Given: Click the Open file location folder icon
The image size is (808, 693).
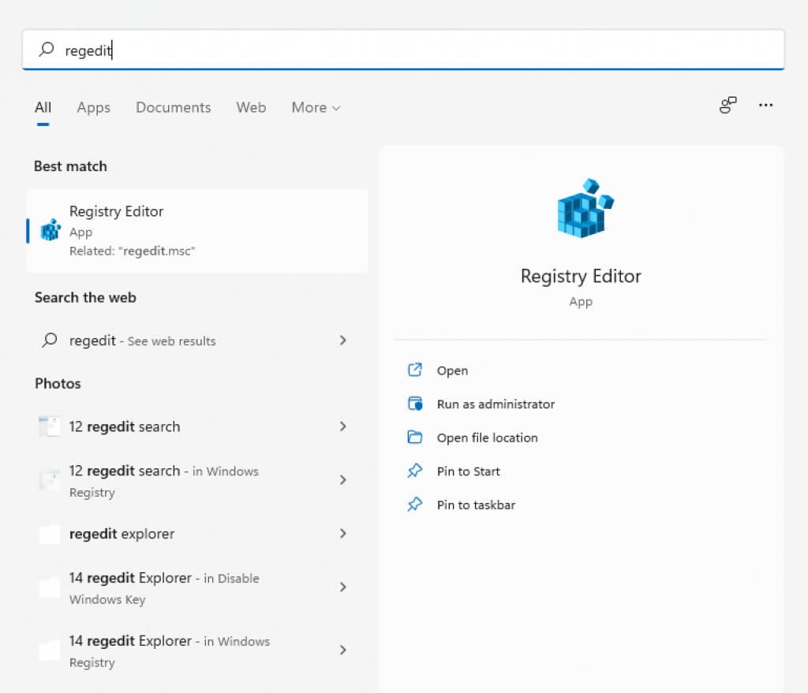Looking at the screenshot, I should pyautogui.click(x=415, y=438).
